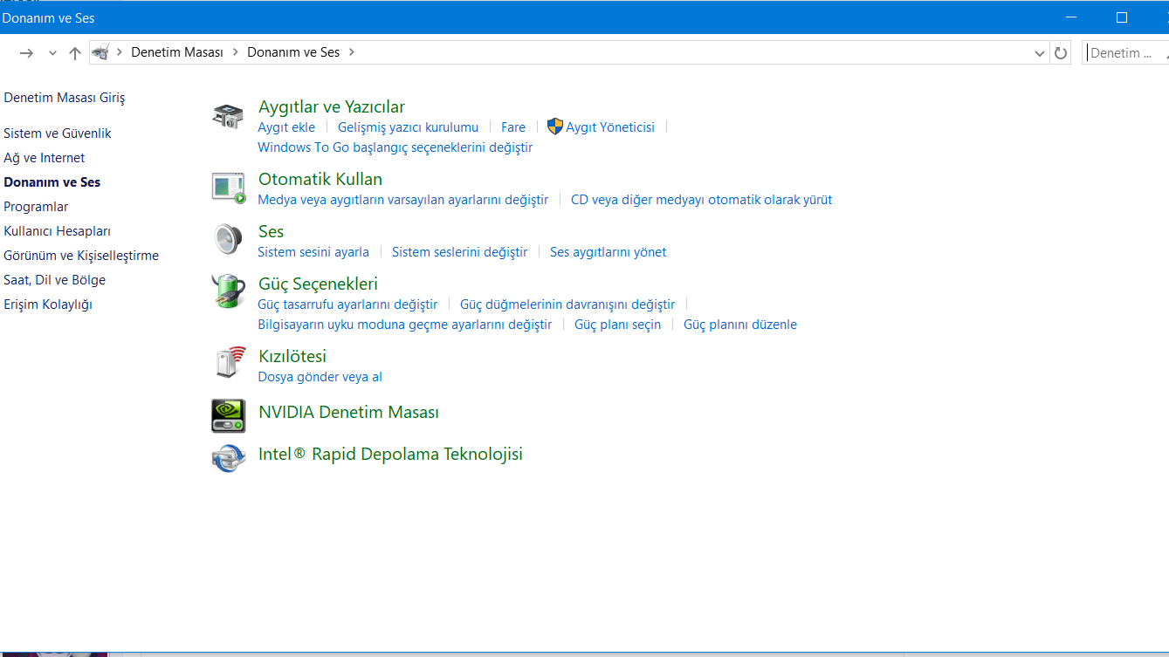Open Güç planını düzenle

[740, 325]
